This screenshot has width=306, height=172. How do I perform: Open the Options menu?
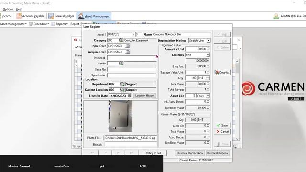[8, 9]
